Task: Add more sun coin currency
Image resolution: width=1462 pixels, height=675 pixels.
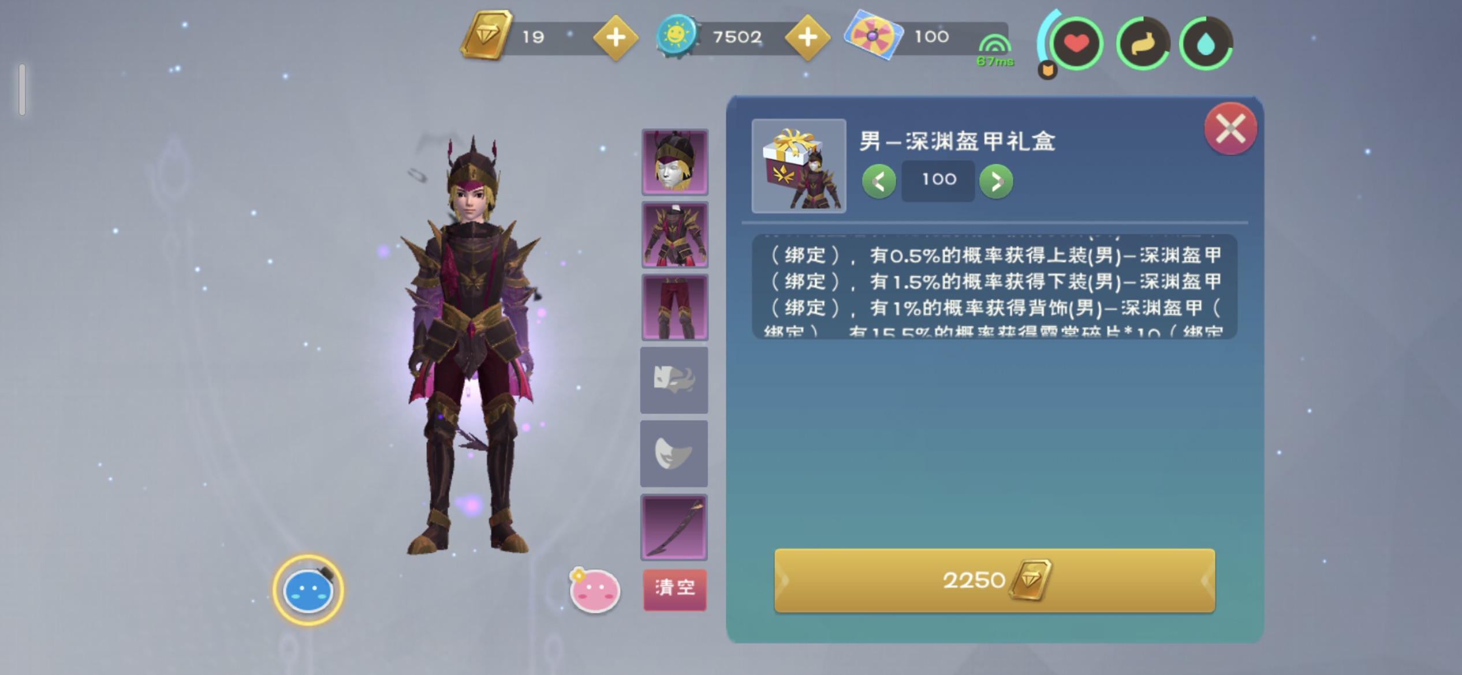Action: pyautogui.click(x=807, y=38)
